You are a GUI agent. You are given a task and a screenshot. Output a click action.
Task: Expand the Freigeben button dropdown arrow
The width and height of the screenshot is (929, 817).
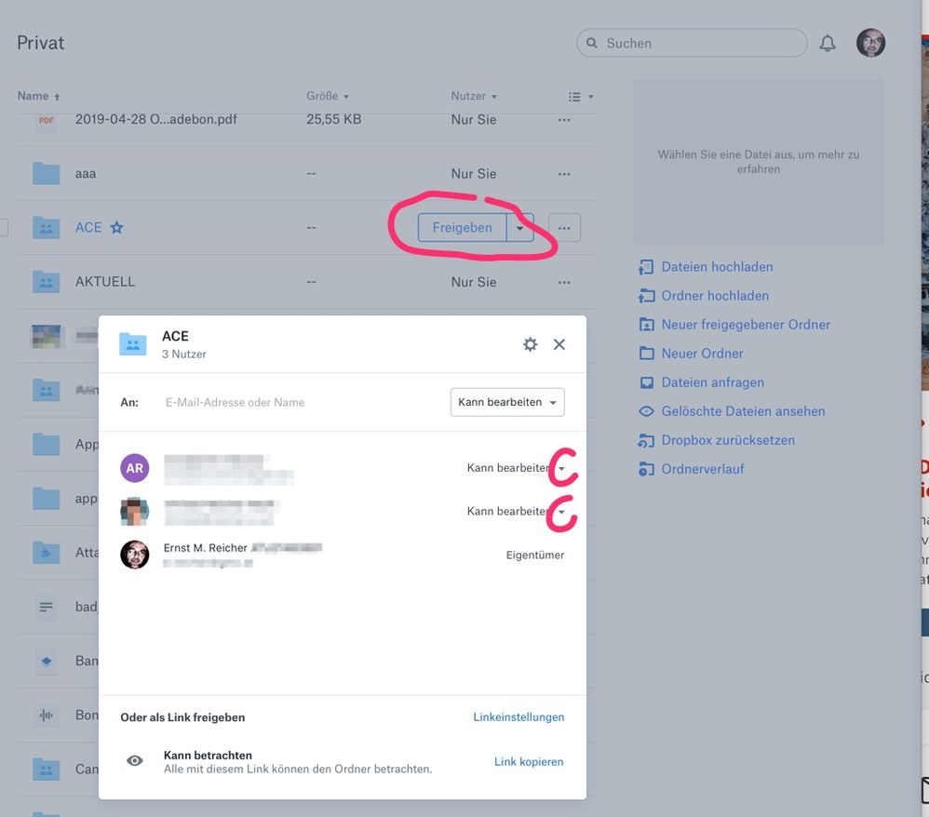(x=520, y=227)
